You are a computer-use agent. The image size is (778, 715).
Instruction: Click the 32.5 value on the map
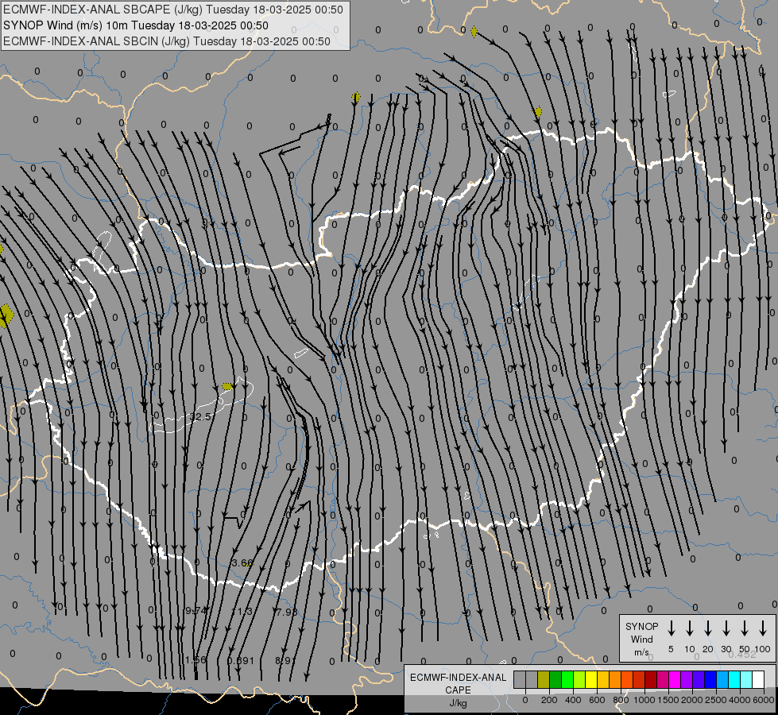(x=202, y=417)
